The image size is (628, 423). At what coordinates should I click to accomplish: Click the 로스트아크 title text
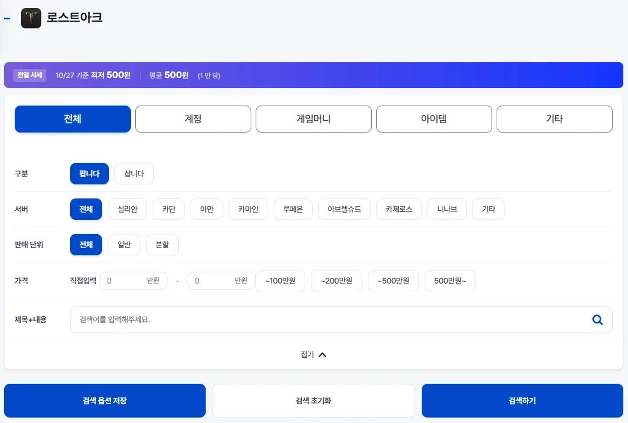tap(75, 18)
